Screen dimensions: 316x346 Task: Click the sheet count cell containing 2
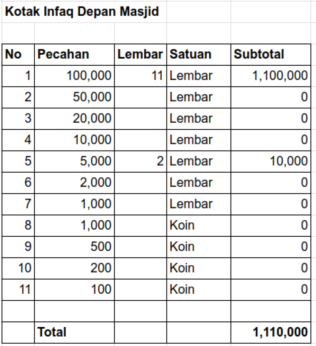tap(140, 161)
